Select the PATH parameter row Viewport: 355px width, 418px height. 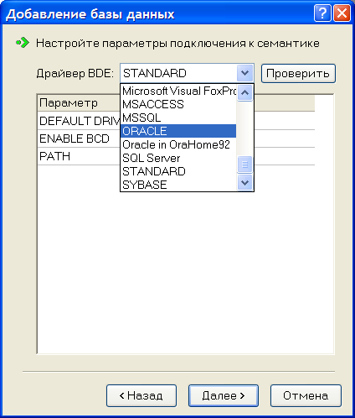(176, 156)
